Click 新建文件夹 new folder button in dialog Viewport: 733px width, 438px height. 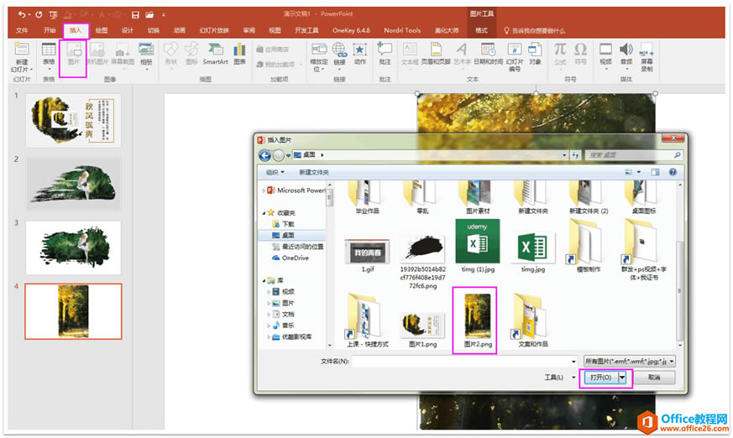314,172
